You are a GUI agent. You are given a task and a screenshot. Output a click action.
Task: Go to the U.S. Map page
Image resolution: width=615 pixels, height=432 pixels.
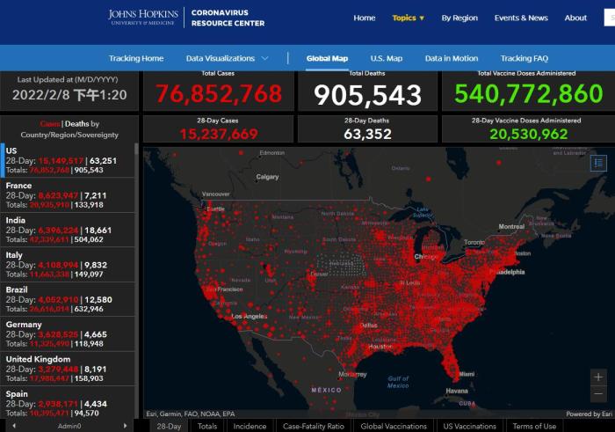point(386,58)
